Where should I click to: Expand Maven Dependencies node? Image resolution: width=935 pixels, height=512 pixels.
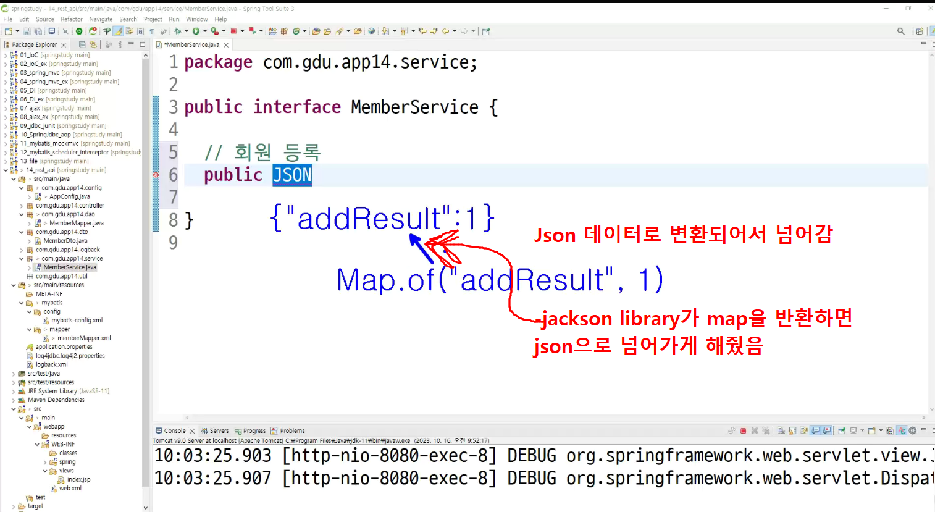pyautogui.click(x=14, y=400)
